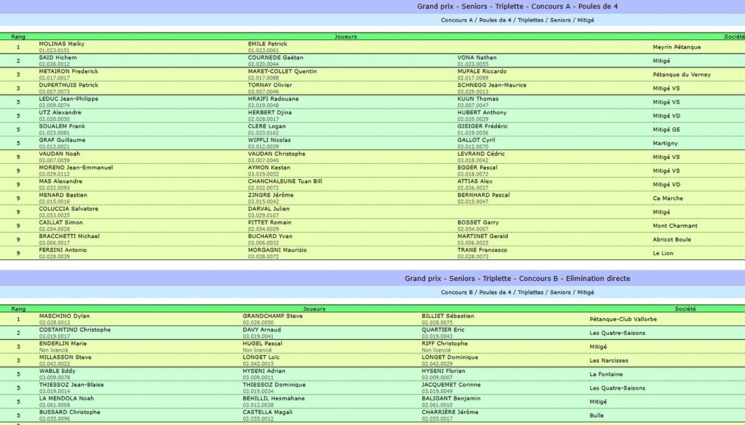Screen dimensions: 745x425
Task: Click the Martigny club entry
Action: 665,143
